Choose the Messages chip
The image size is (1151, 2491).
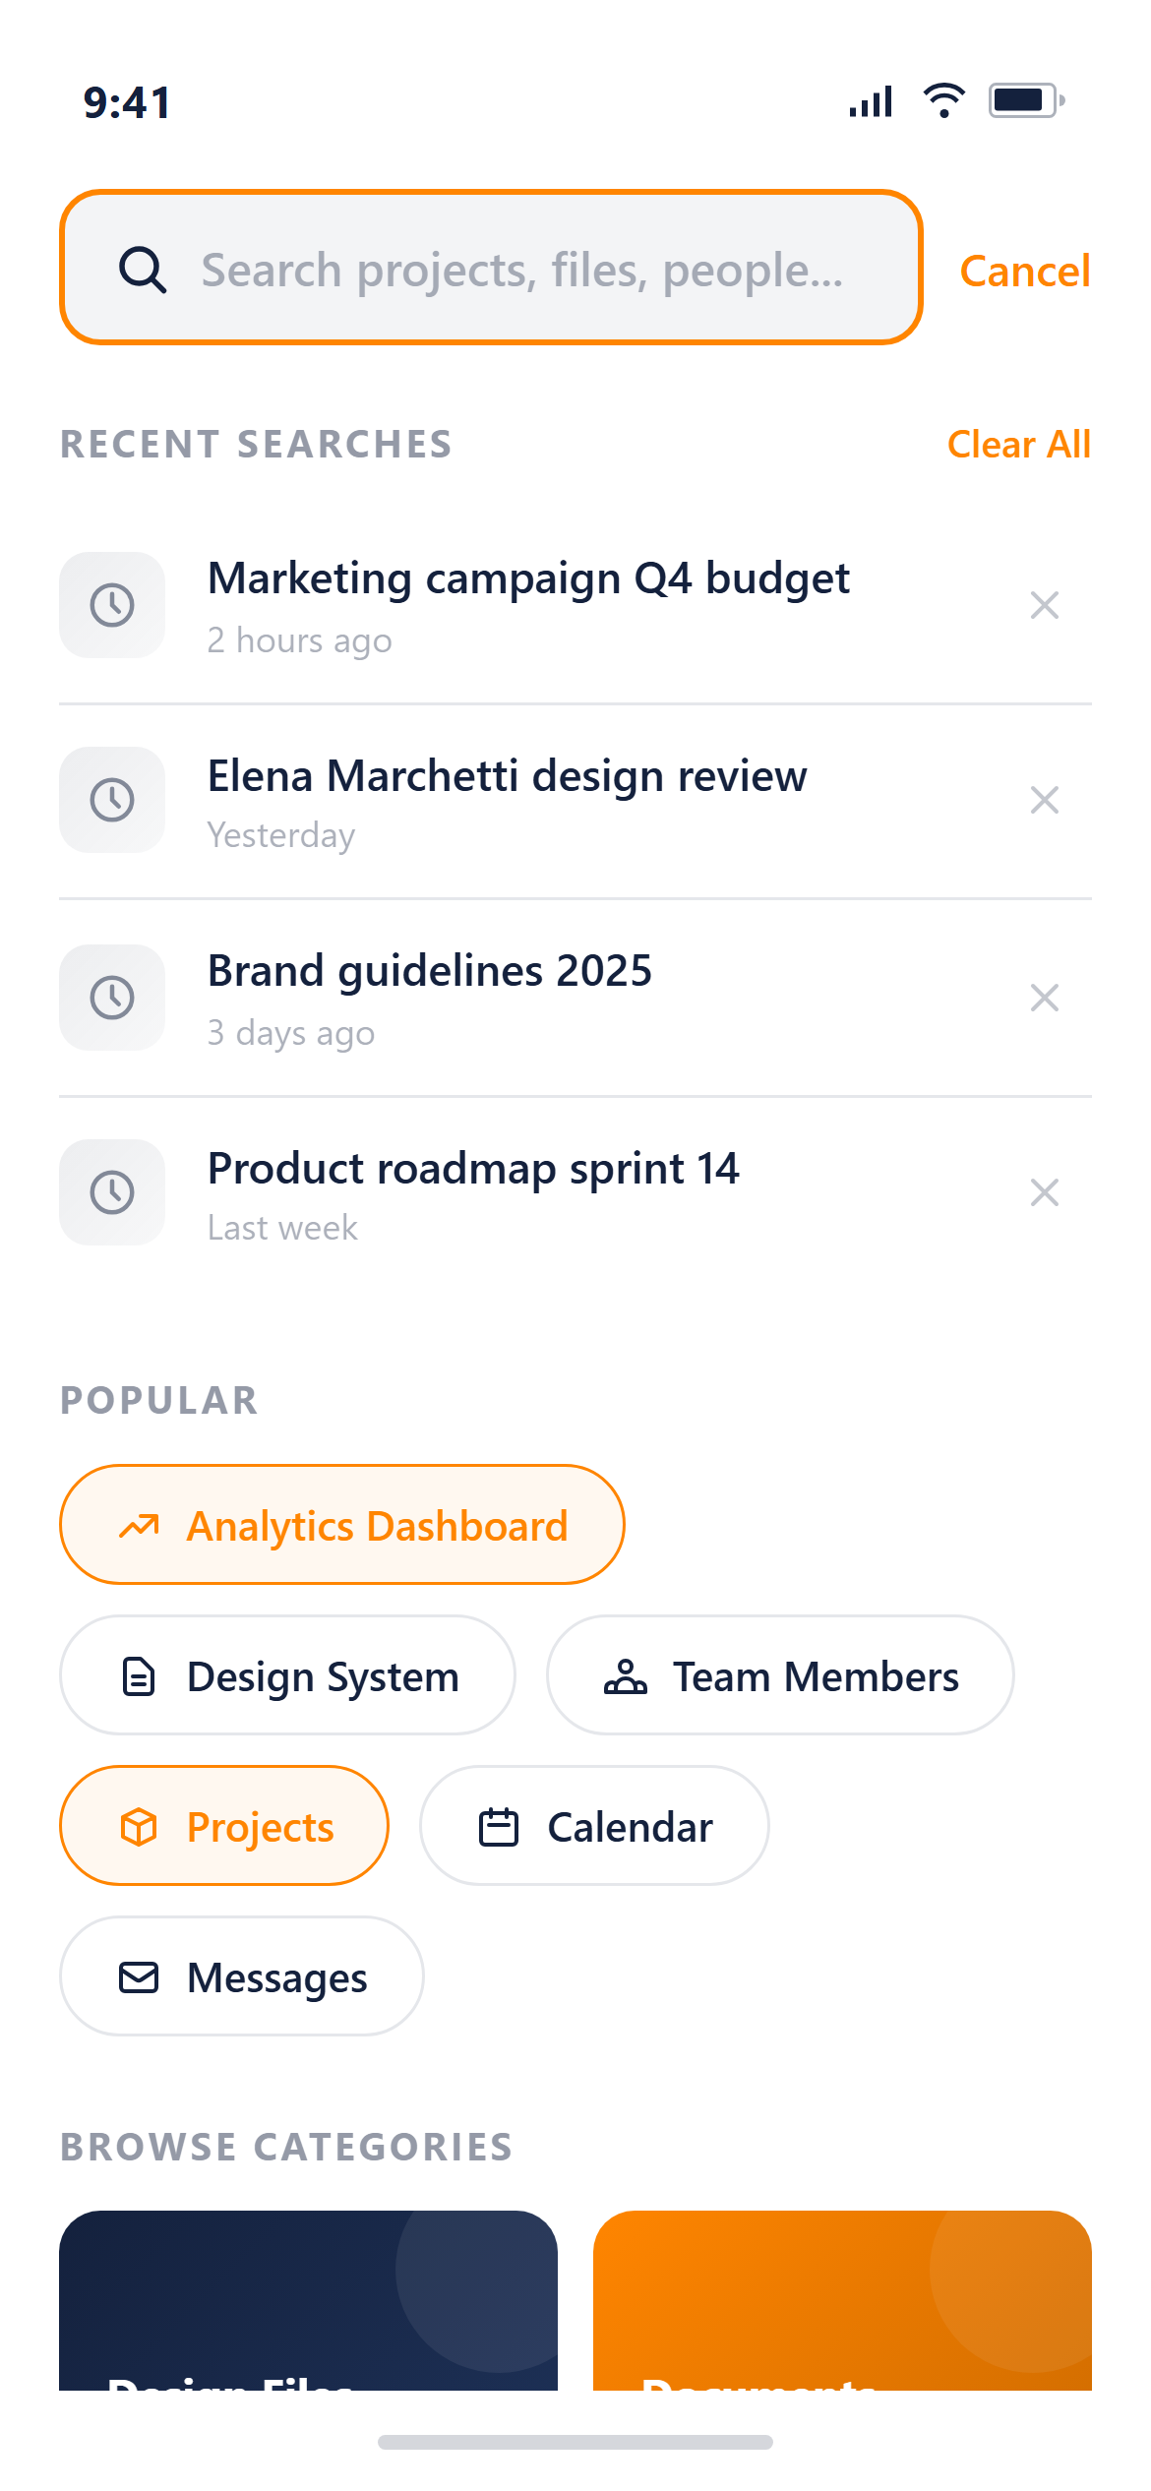point(242,1976)
